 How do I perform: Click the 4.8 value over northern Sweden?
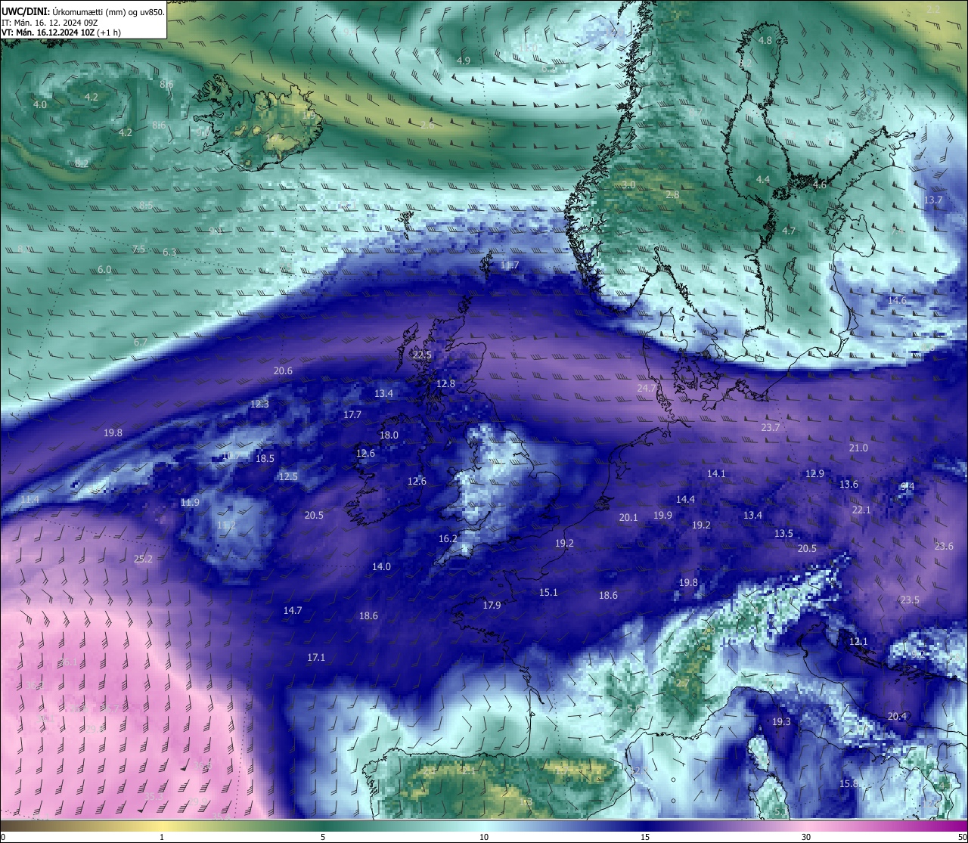click(x=765, y=41)
